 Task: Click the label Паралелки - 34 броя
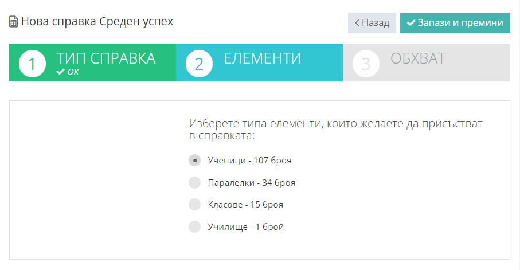[x=251, y=183]
